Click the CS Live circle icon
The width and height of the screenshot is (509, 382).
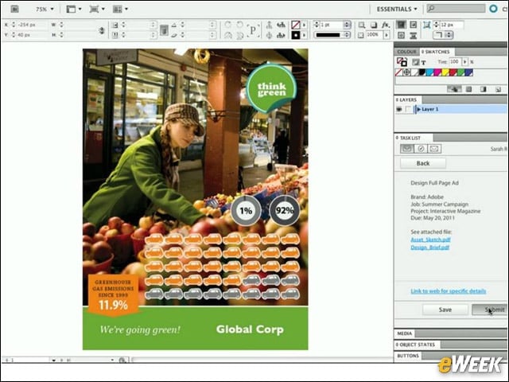(493, 9)
